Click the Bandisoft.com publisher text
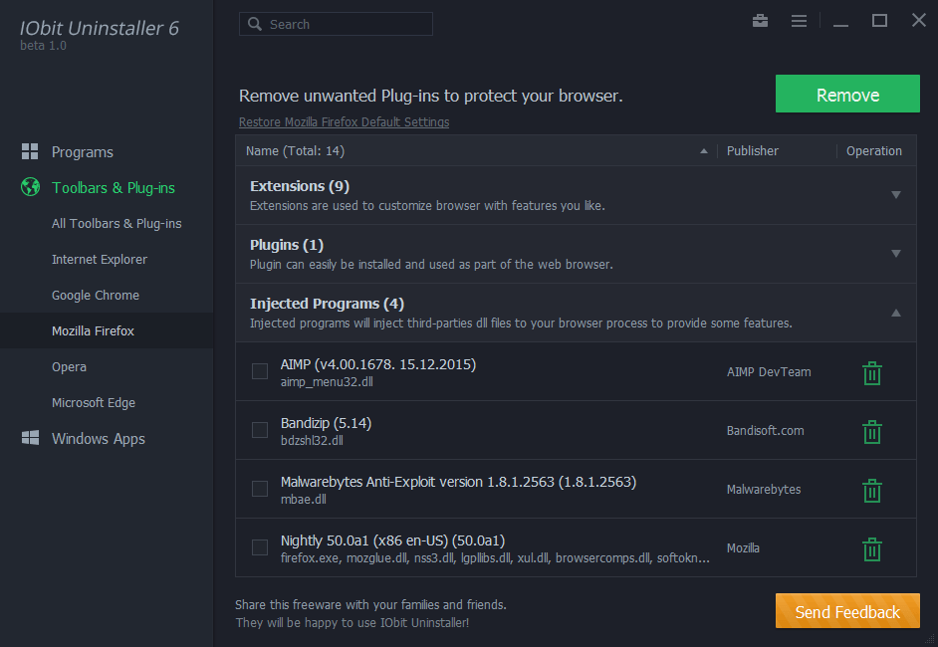 (x=765, y=431)
